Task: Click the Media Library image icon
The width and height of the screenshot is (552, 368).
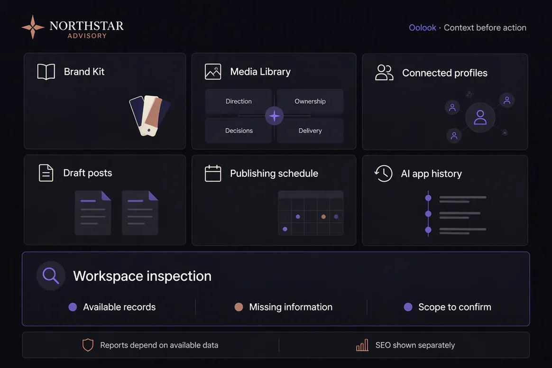Action: pyautogui.click(x=213, y=72)
